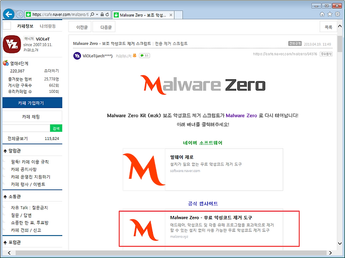The width and height of the screenshot is (345, 258).
Task: Click the 열매4단계 fruit icon
Action: 5,63
